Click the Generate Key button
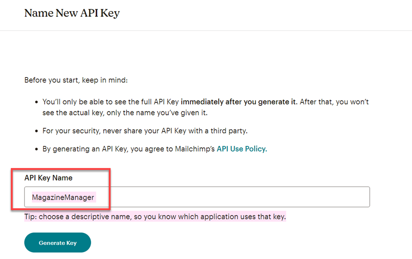The height and width of the screenshot is (259, 412). 57,243
